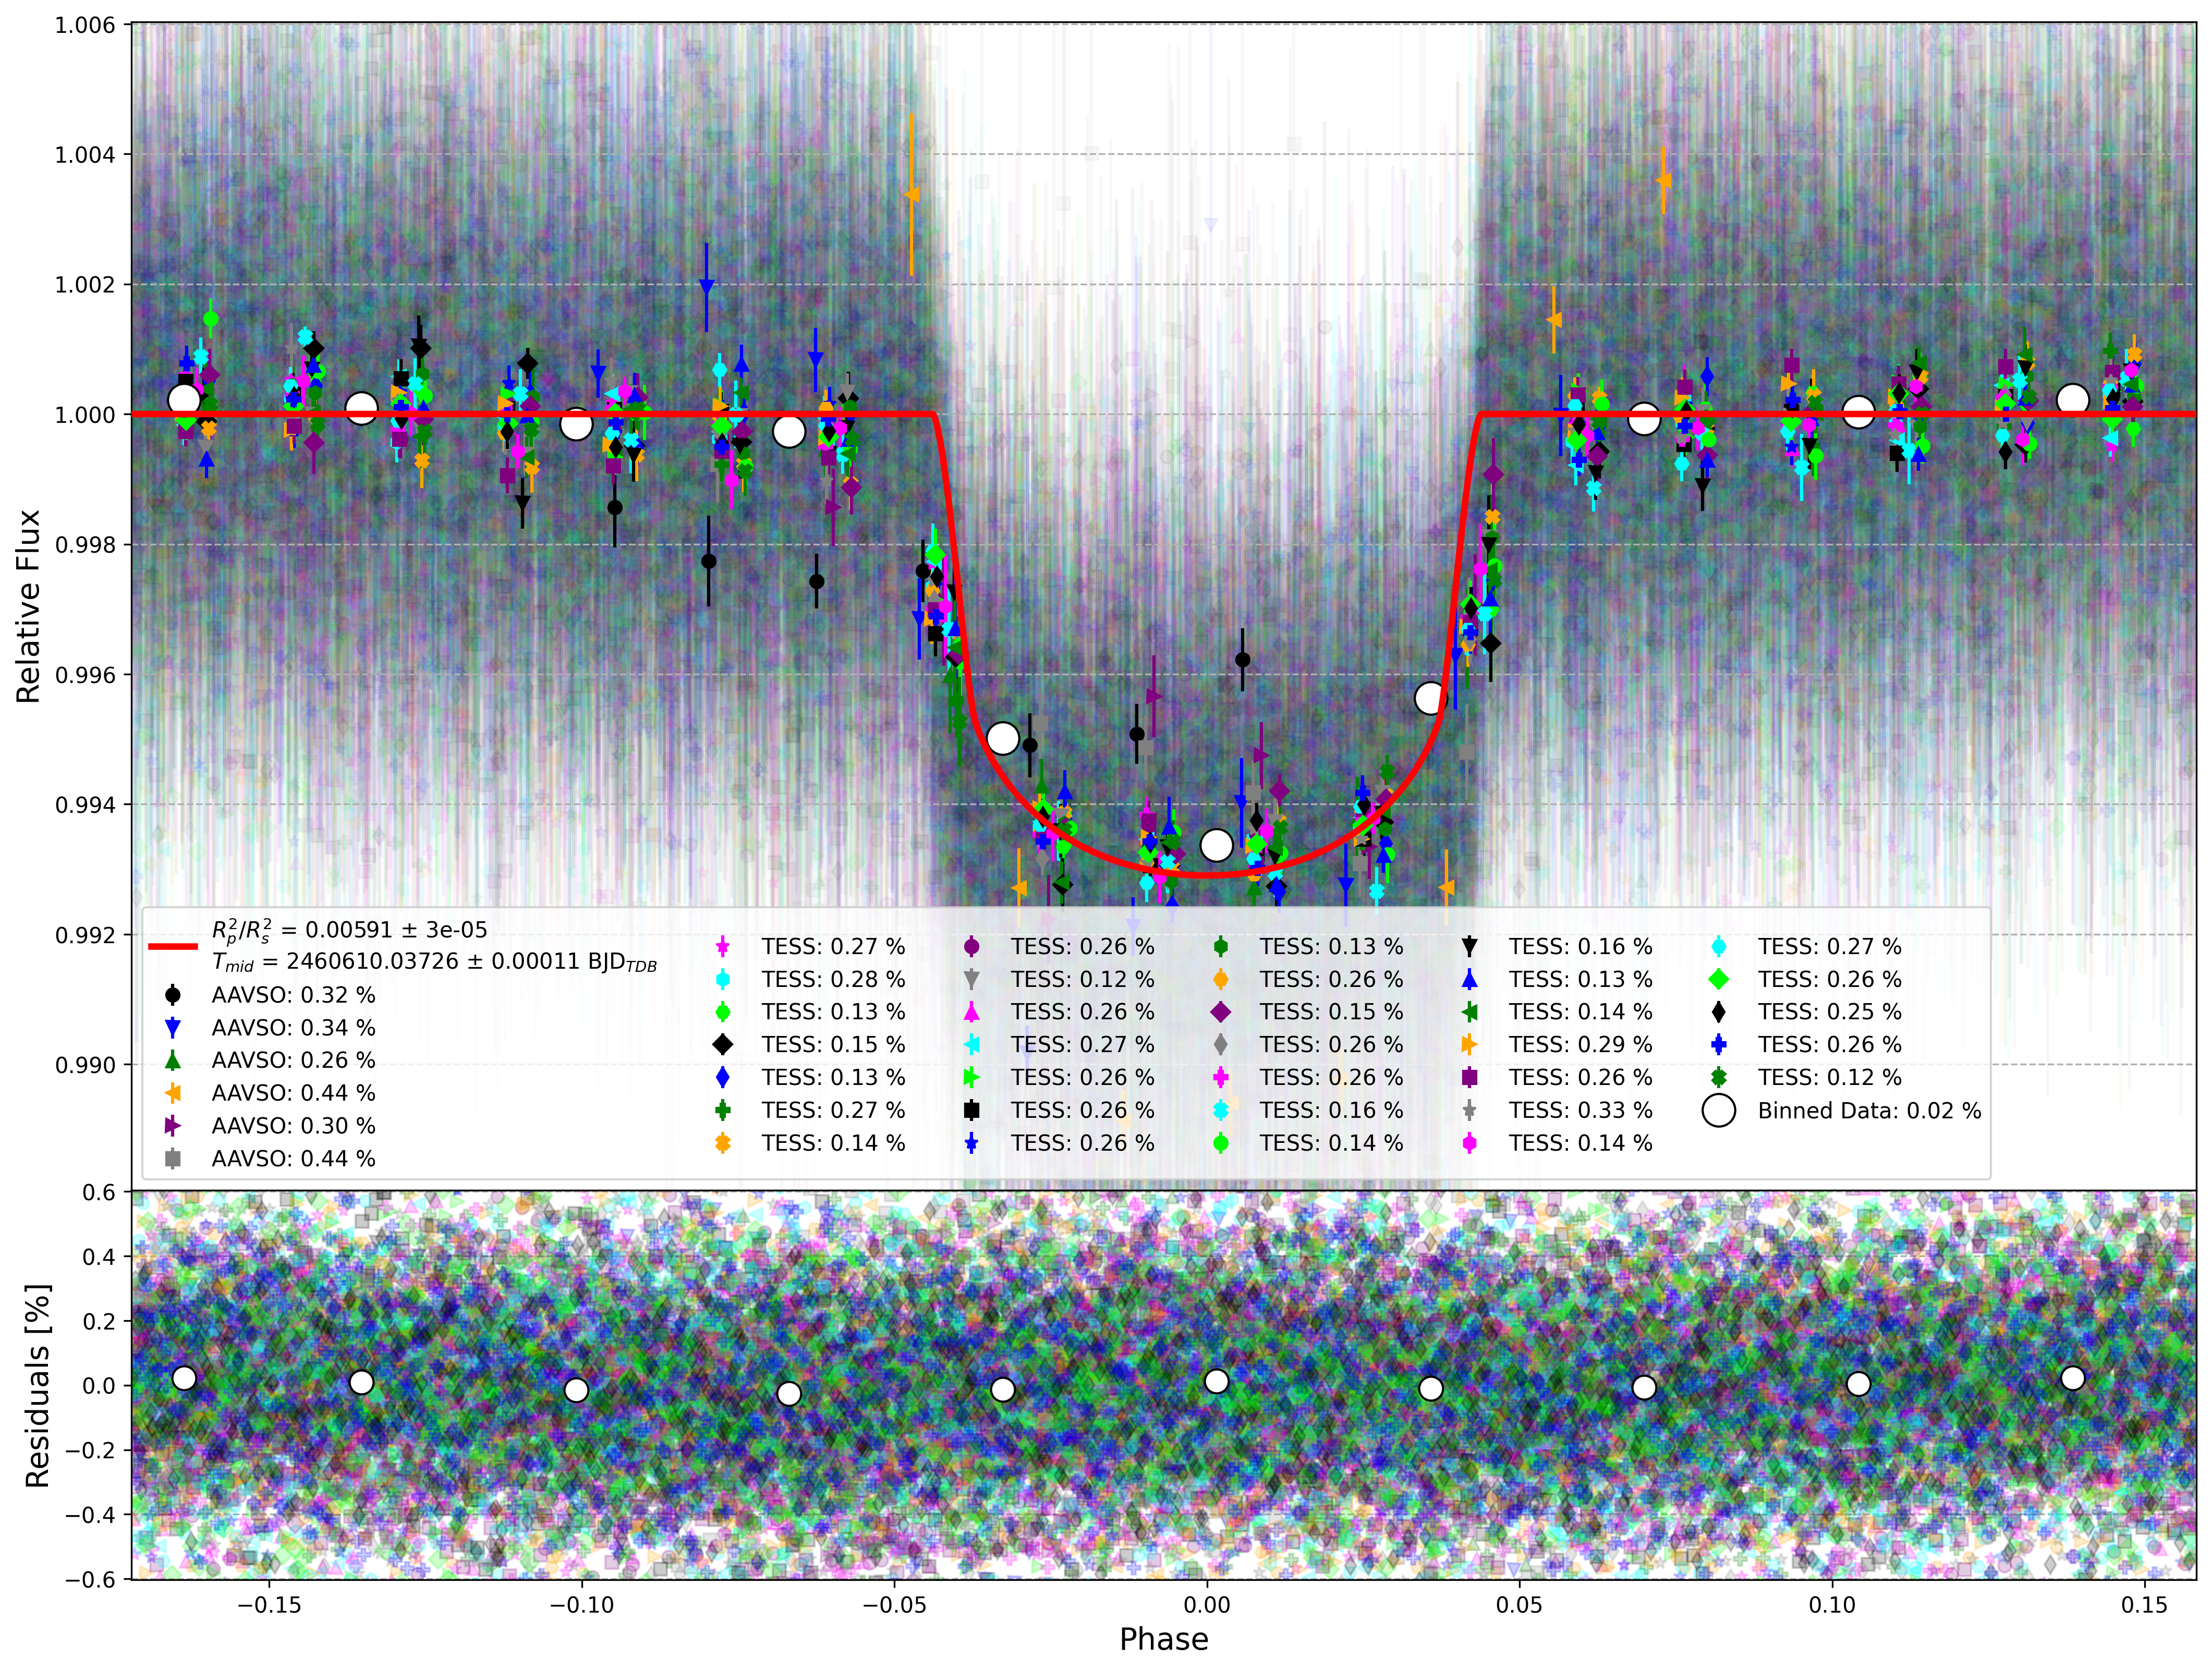
Task: Click legend entry "AAVSO: 0.26 %"
Action: [x=293, y=1061]
